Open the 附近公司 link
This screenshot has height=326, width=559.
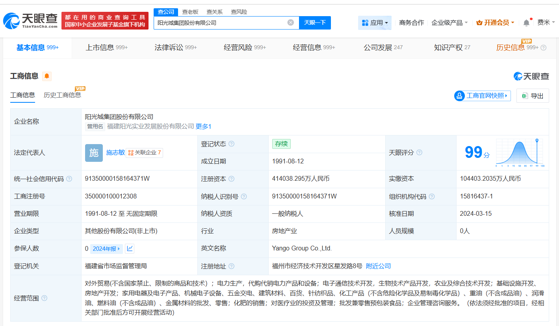tap(378, 266)
